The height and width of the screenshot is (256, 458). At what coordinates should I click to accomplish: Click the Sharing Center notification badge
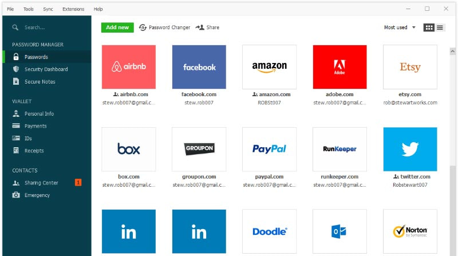pos(78,183)
